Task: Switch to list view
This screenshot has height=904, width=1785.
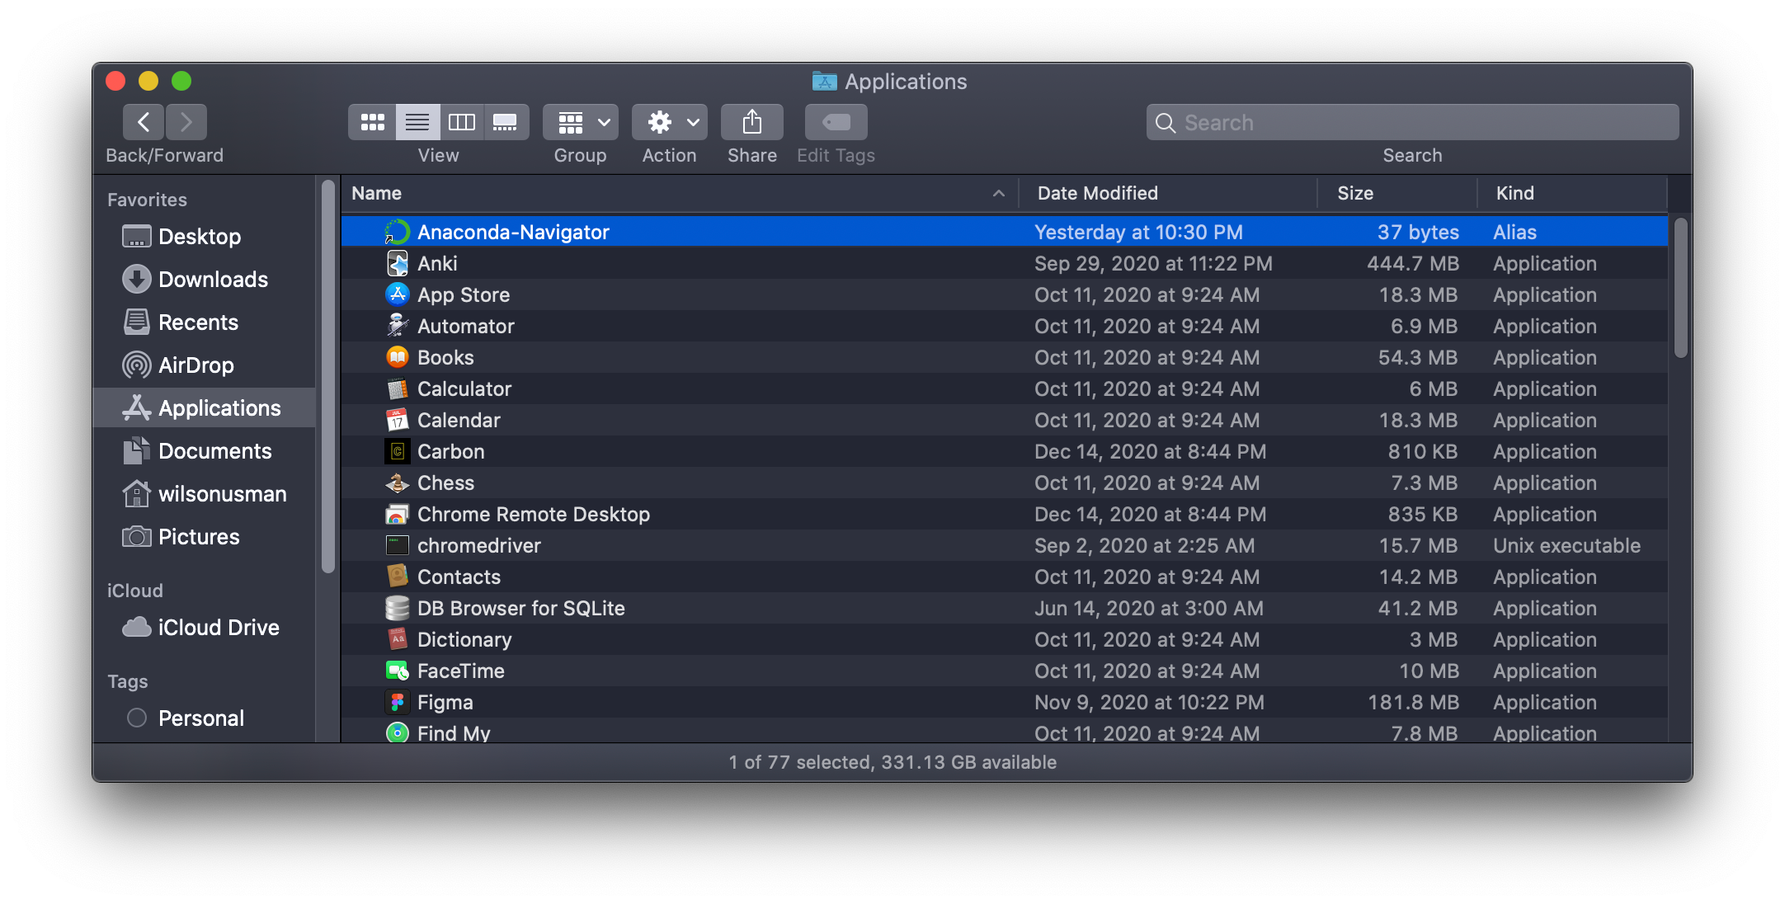Action: coord(417,122)
